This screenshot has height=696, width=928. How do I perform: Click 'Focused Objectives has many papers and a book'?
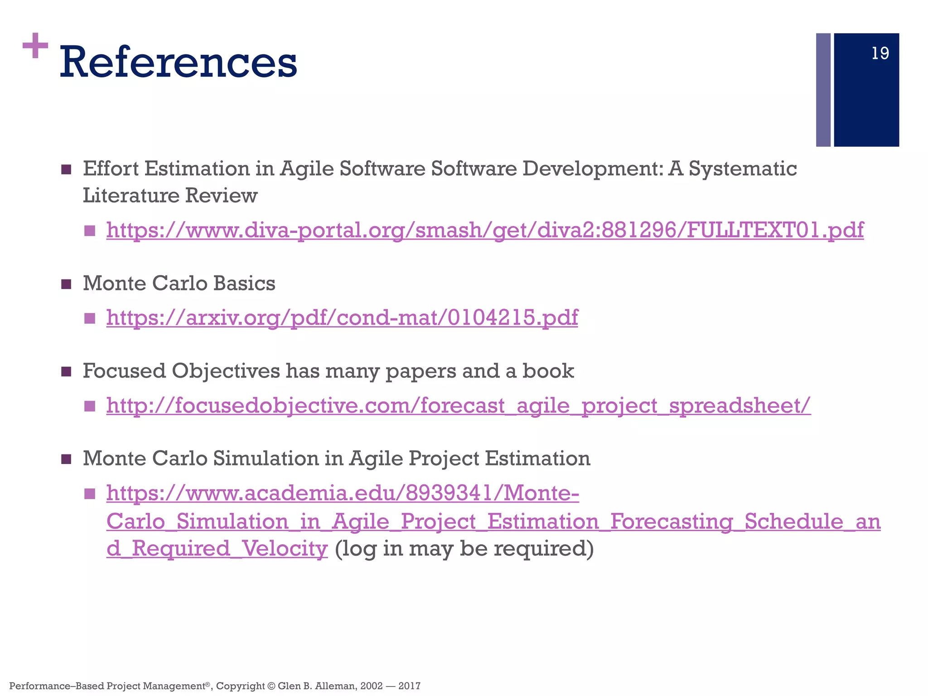(328, 371)
